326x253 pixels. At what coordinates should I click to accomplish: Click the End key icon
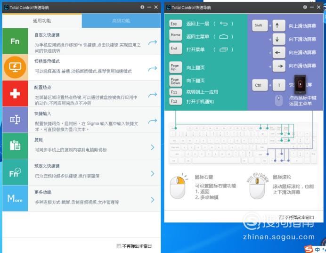pyautogui.click(x=175, y=49)
